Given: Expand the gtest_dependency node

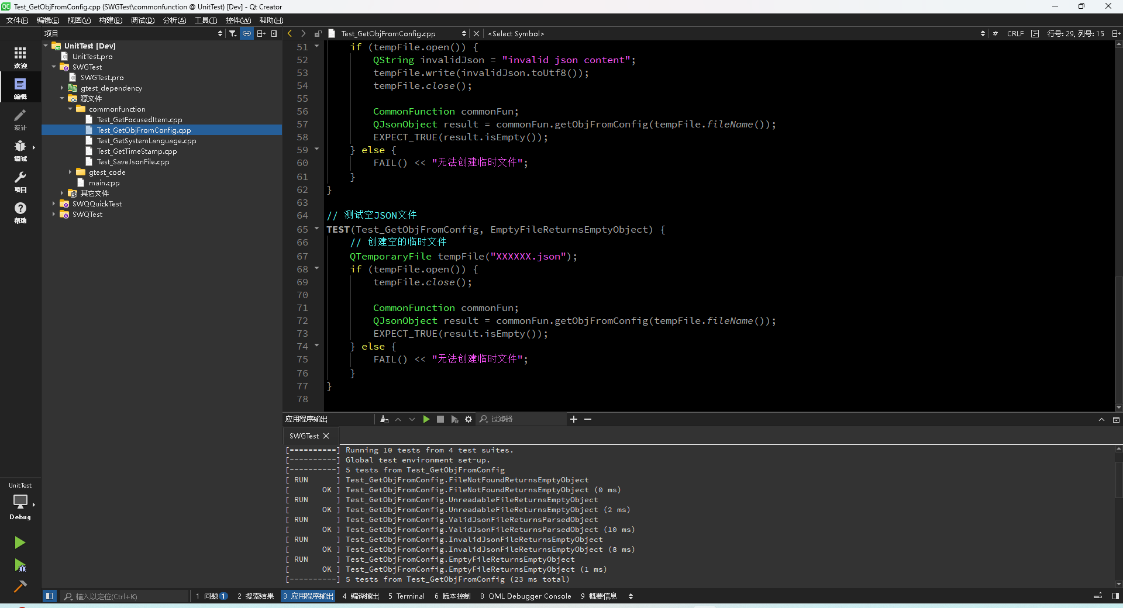Looking at the screenshot, I should tap(62, 88).
